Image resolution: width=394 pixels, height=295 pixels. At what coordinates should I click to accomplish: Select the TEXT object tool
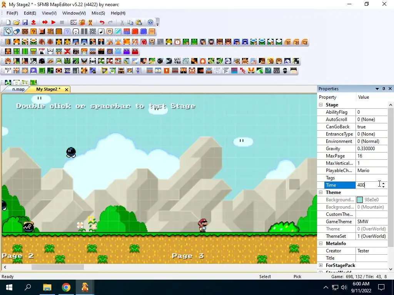tap(8, 71)
